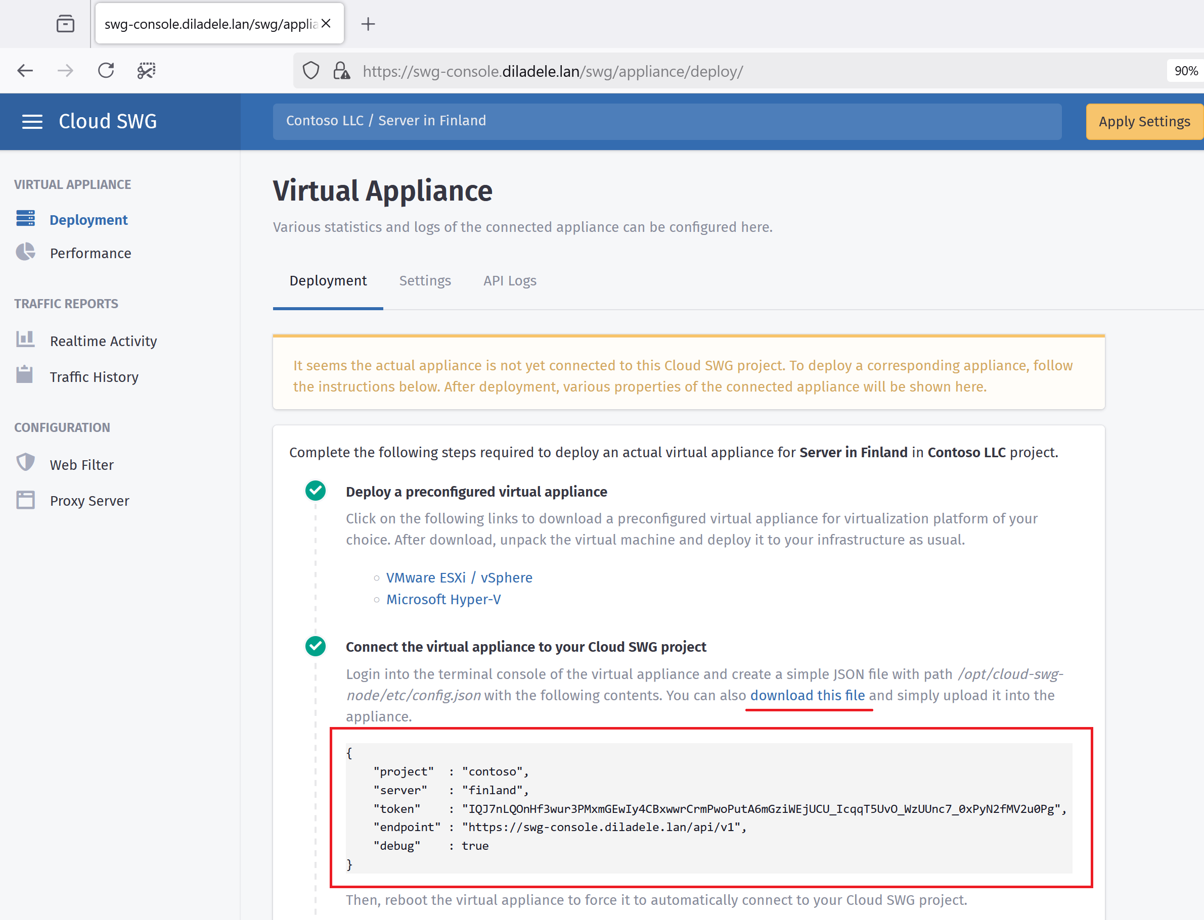Switch to the Deployment tab

(x=328, y=281)
